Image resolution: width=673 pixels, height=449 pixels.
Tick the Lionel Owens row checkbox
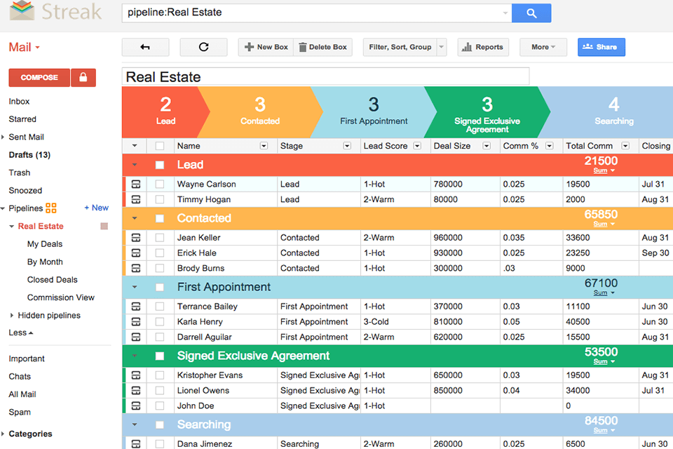[x=160, y=391]
